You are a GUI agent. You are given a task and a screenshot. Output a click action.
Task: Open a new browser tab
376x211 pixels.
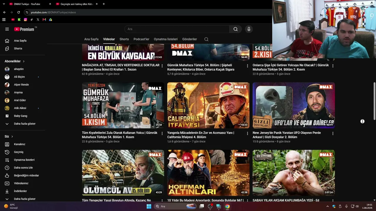[x=104, y=4]
